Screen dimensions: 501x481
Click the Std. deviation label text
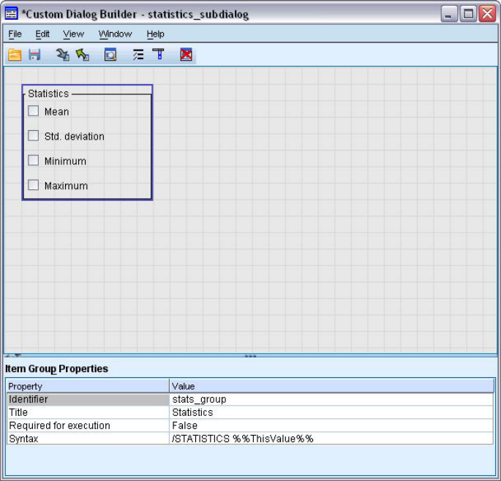74,137
